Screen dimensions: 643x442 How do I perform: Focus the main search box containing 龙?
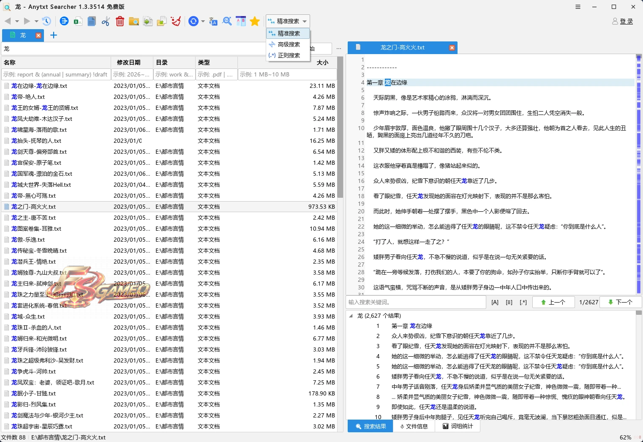[x=133, y=49]
